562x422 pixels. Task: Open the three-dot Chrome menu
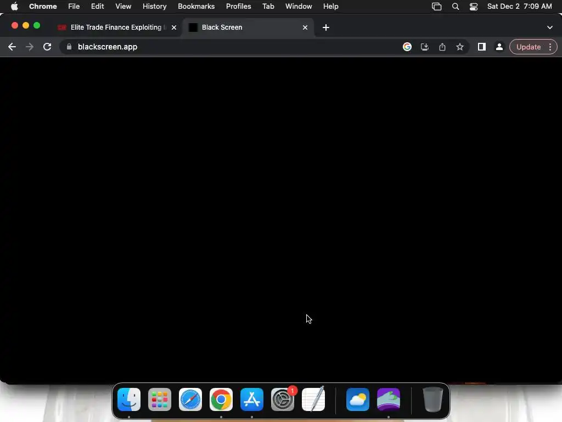coord(550,47)
